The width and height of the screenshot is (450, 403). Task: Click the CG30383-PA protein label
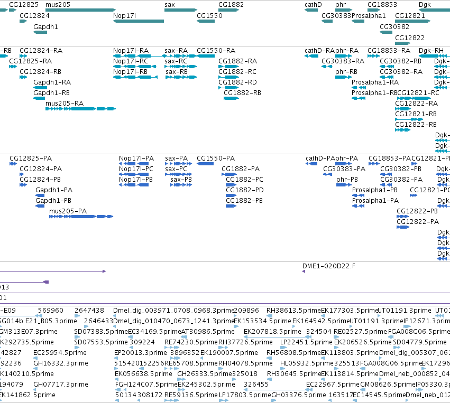[344, 169]
